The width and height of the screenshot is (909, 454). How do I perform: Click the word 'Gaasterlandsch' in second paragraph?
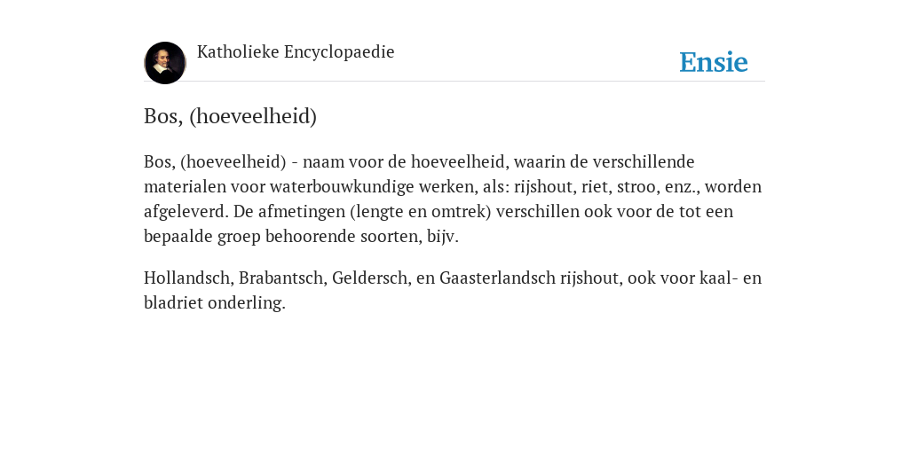(x=497, y=278)
